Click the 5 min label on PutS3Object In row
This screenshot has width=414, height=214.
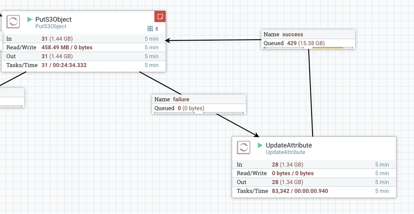click(152, 39)
